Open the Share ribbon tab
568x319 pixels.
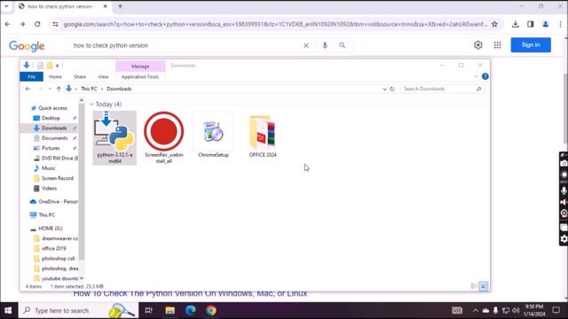80,77
